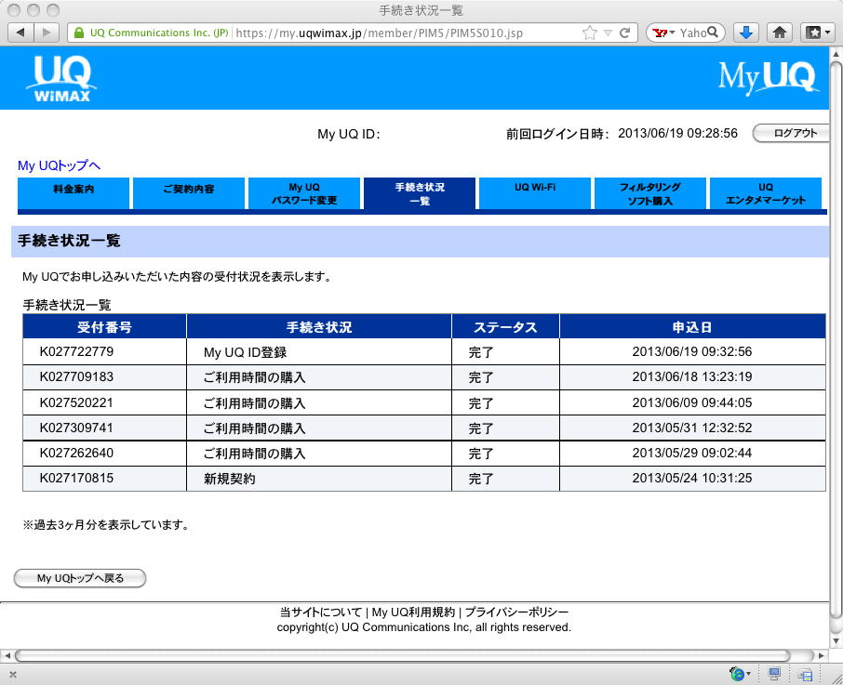Viewport: 843px width, 685px height.
Task: Select receipt number K027170815
Action: [x=76, y=479]
